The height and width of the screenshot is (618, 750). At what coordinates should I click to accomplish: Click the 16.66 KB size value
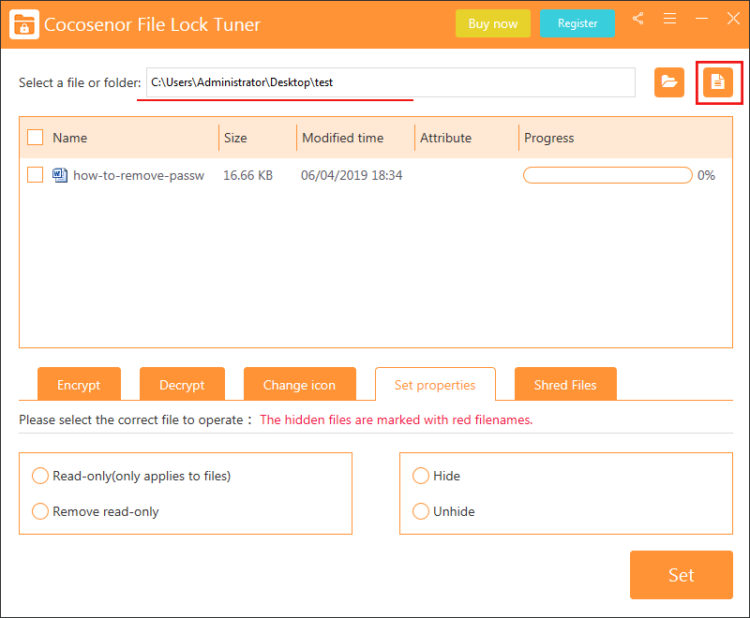point(247,175)
